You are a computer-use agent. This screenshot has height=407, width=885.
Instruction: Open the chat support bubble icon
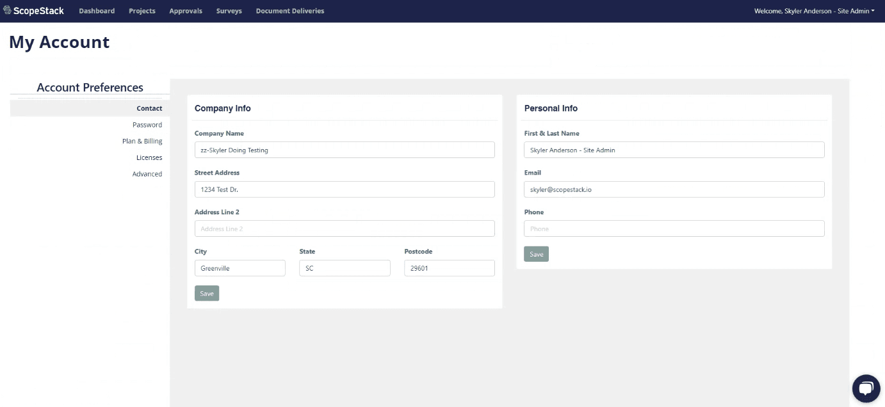pyautogui.click(x=866, y=388)
